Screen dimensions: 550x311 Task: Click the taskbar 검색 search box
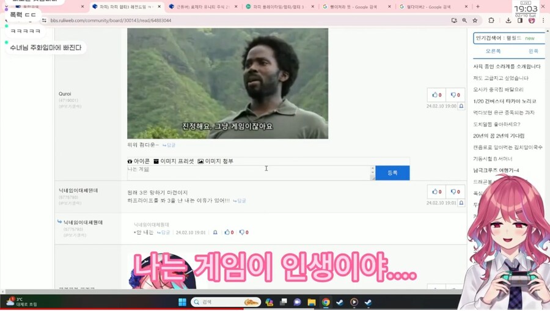pyautogui.click(x=226, y=302)
